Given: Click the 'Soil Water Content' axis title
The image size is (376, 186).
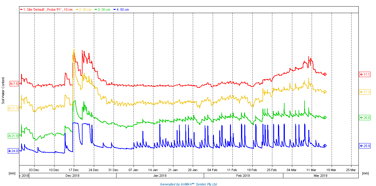Looking at the screenshot, I should point(3,90).
